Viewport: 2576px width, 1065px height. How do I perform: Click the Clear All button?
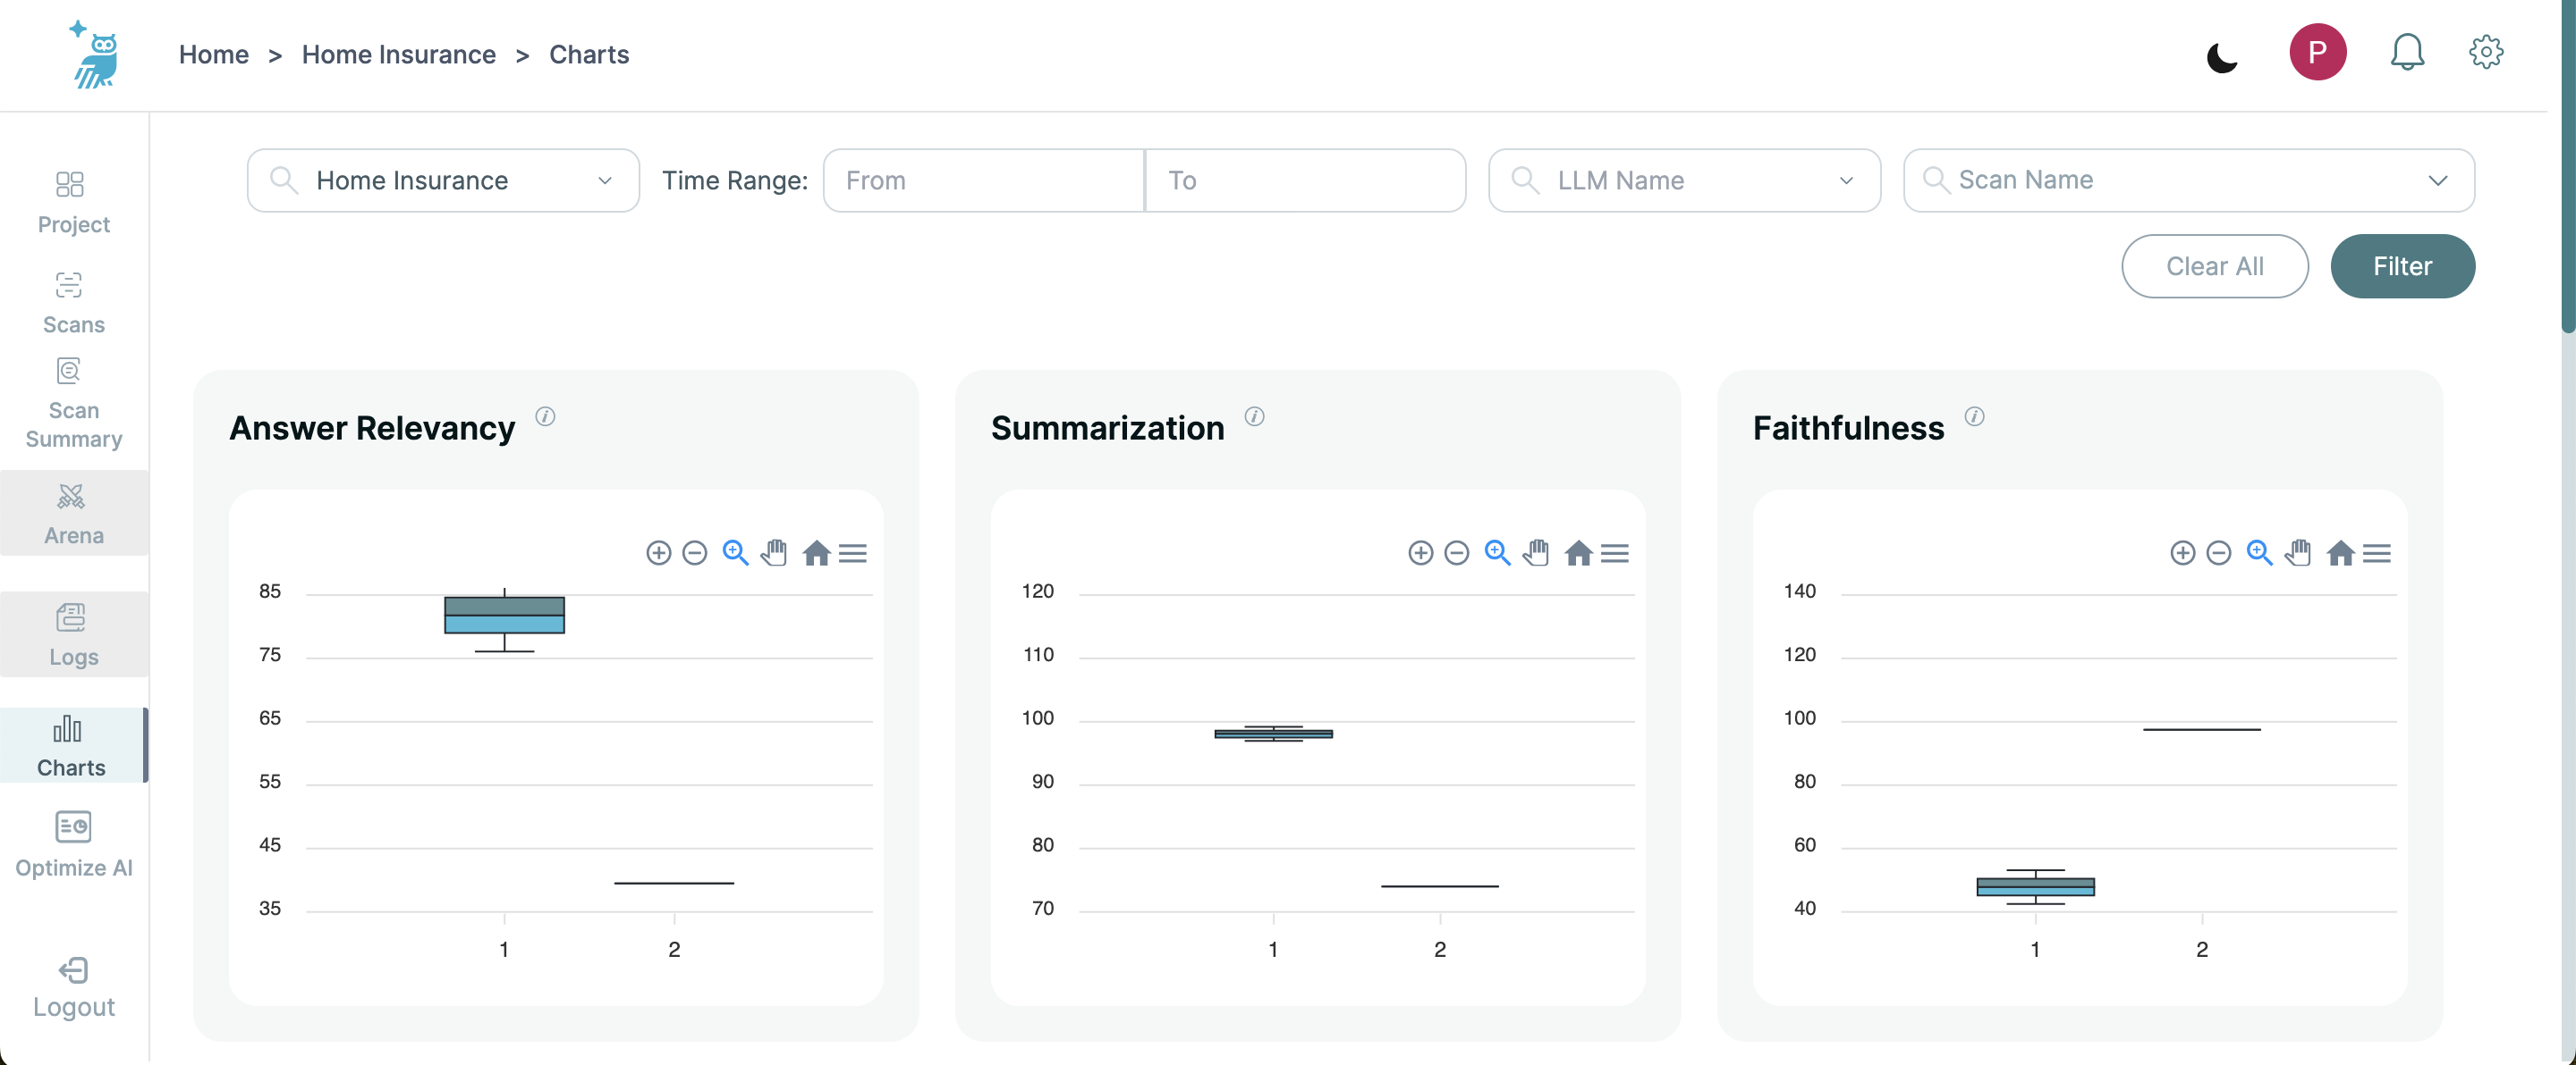(2214, 267)
